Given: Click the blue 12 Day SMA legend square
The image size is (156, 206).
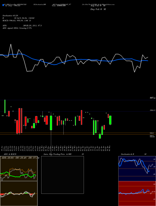Looking at the screenshot, I should point(3,5).
